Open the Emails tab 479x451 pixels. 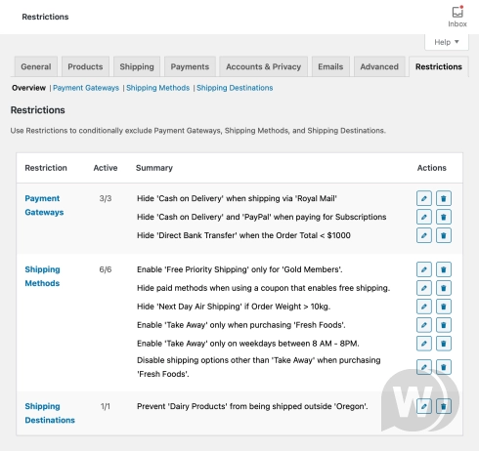[330, 66]
